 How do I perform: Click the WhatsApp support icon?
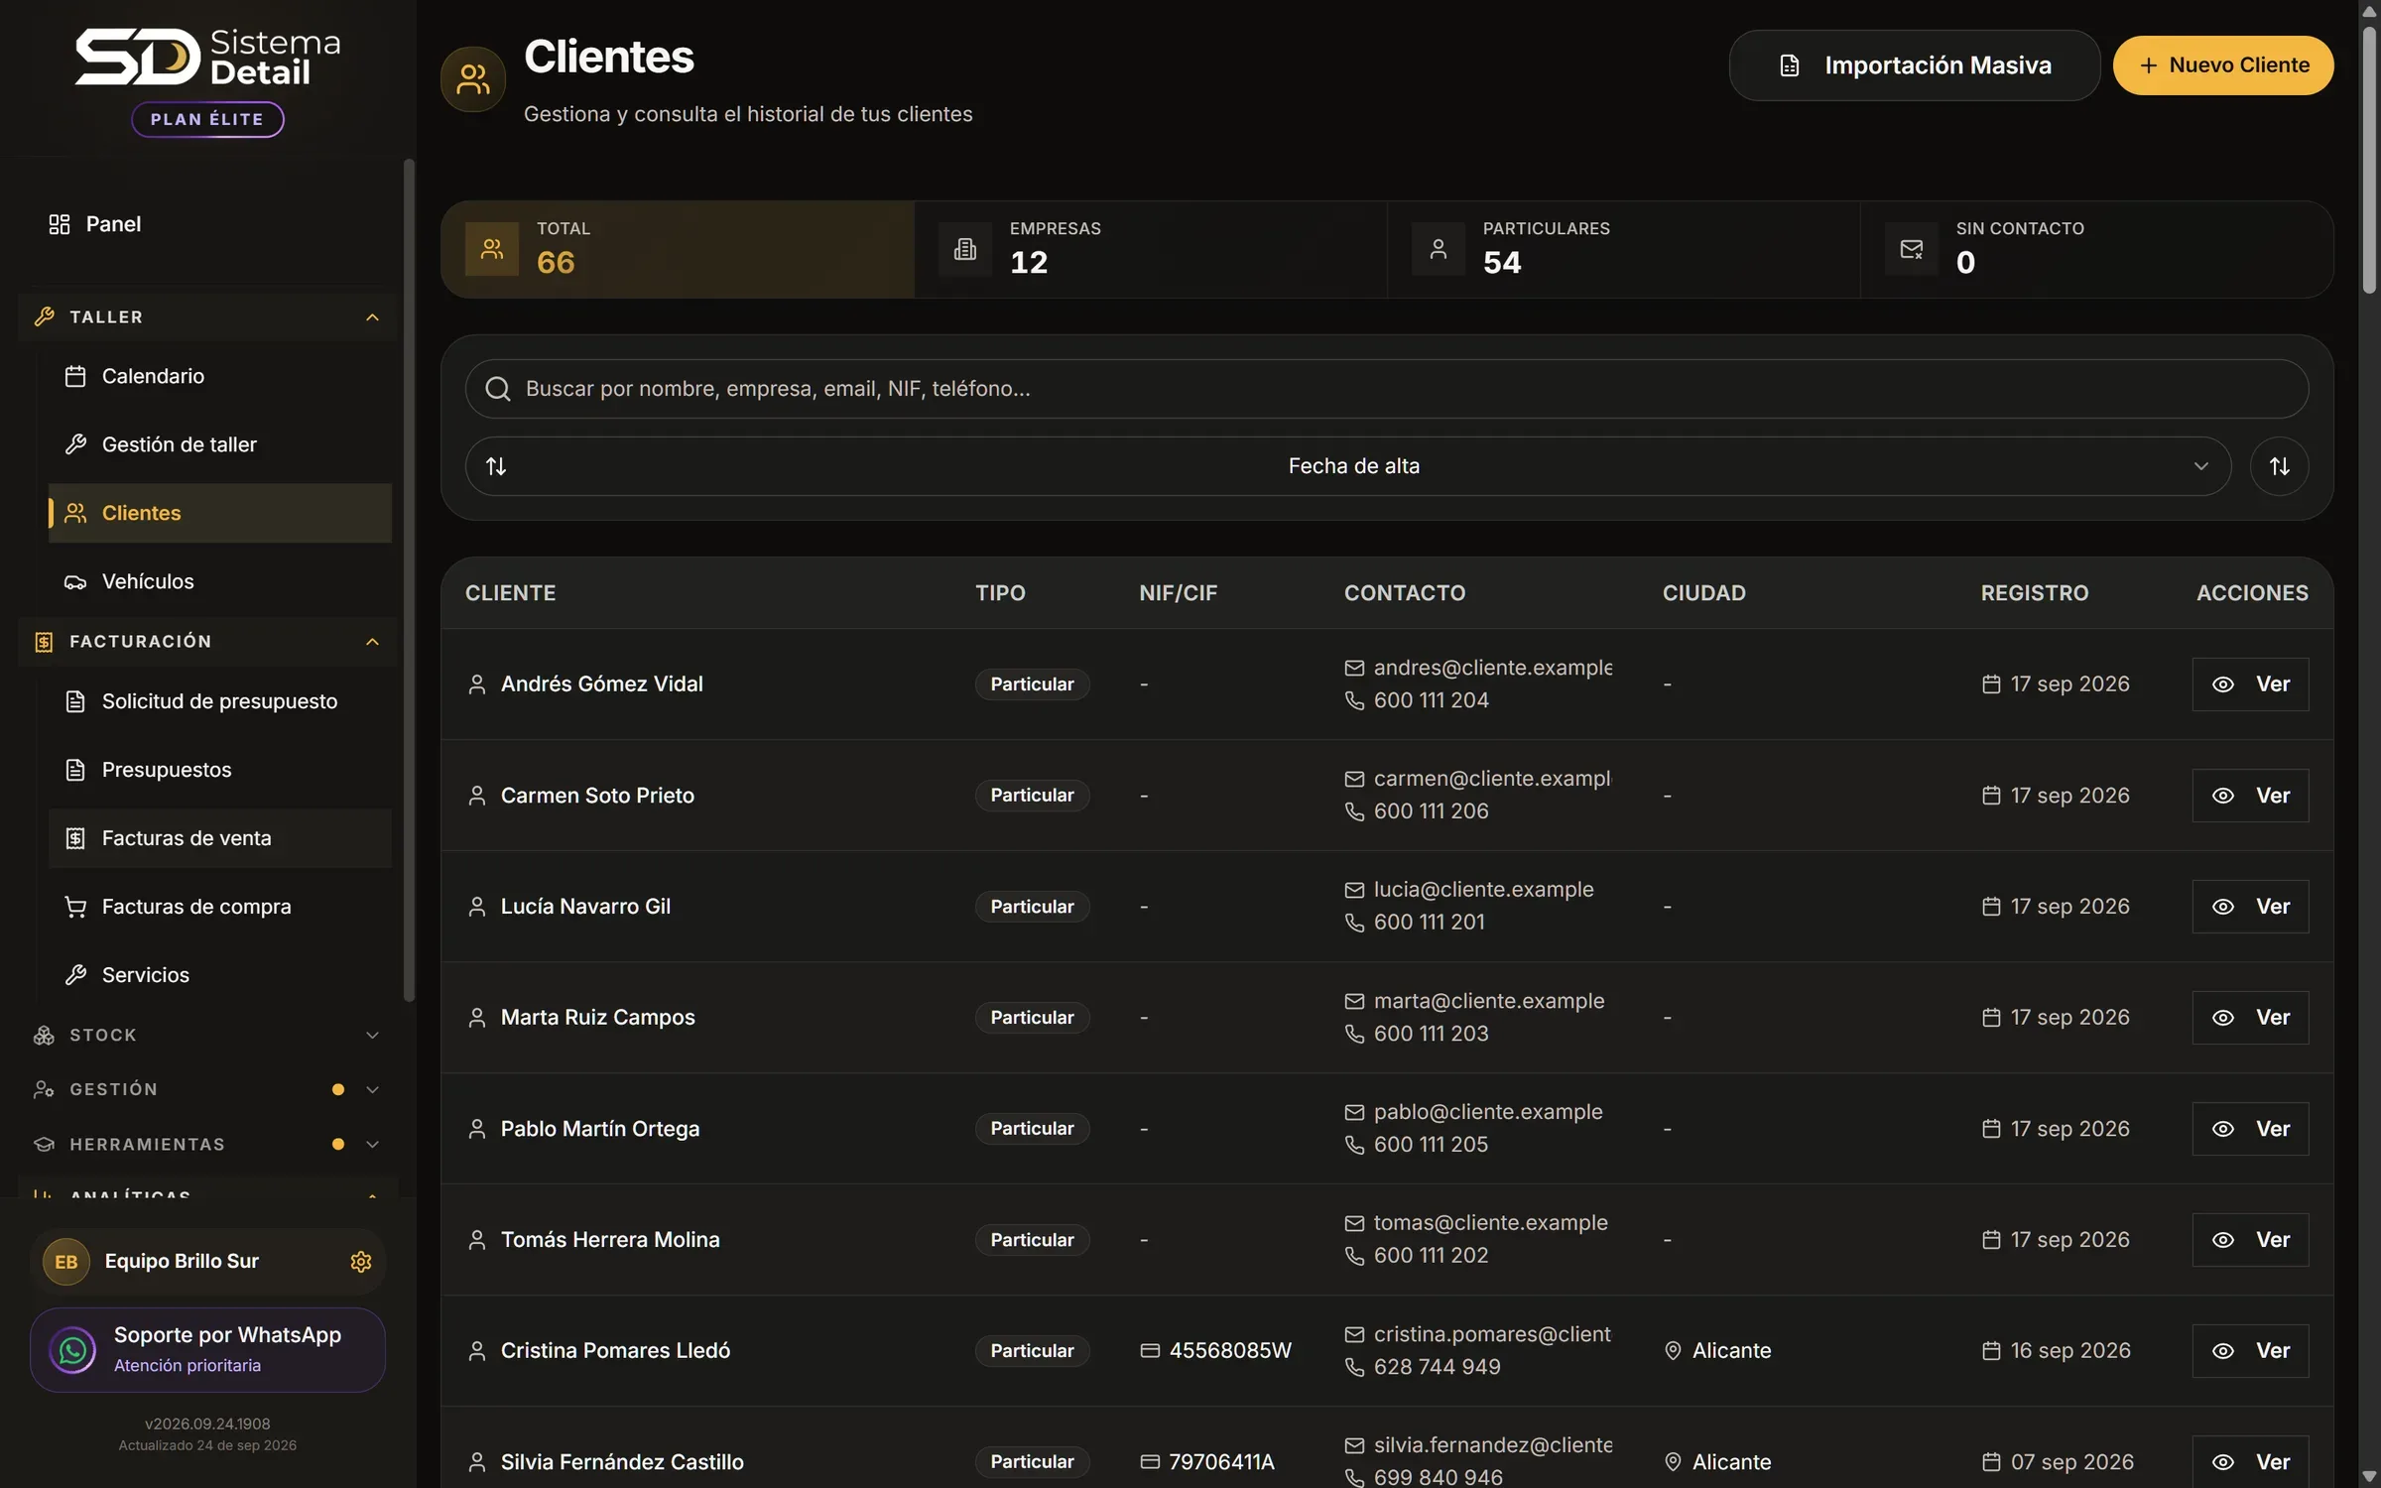[72, 1349]
